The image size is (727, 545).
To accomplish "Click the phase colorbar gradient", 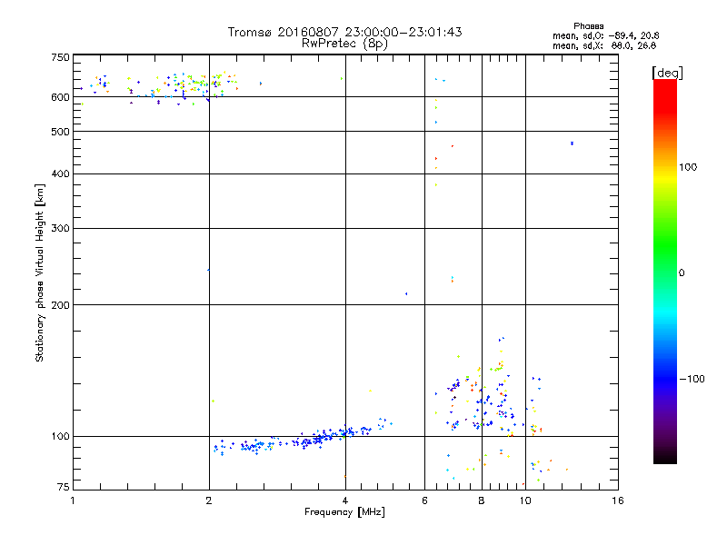I will 665,272.
